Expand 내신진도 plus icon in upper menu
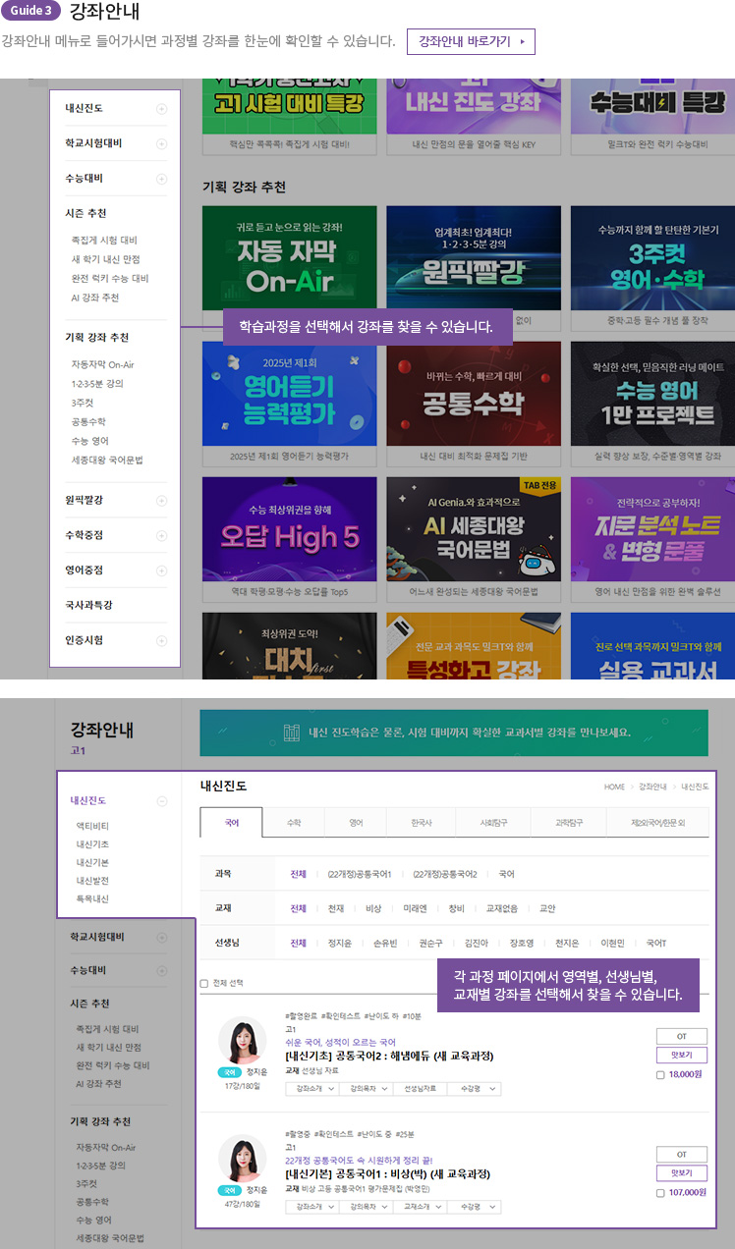The height and width of the screenshot is (1249, 735). pos(161,109)
